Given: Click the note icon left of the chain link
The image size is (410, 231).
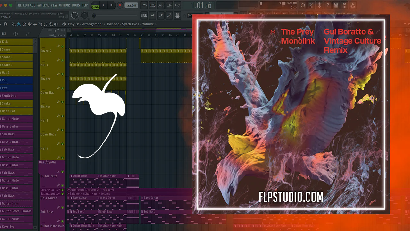Looking at the screenshot, I should [161, 15].
